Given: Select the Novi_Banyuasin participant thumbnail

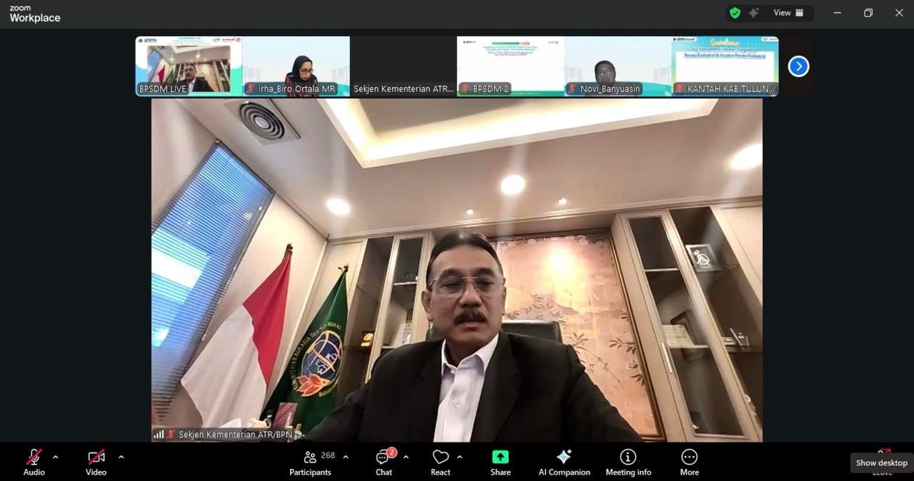Looking at the screenshot, I should click(x=618, y=66).
